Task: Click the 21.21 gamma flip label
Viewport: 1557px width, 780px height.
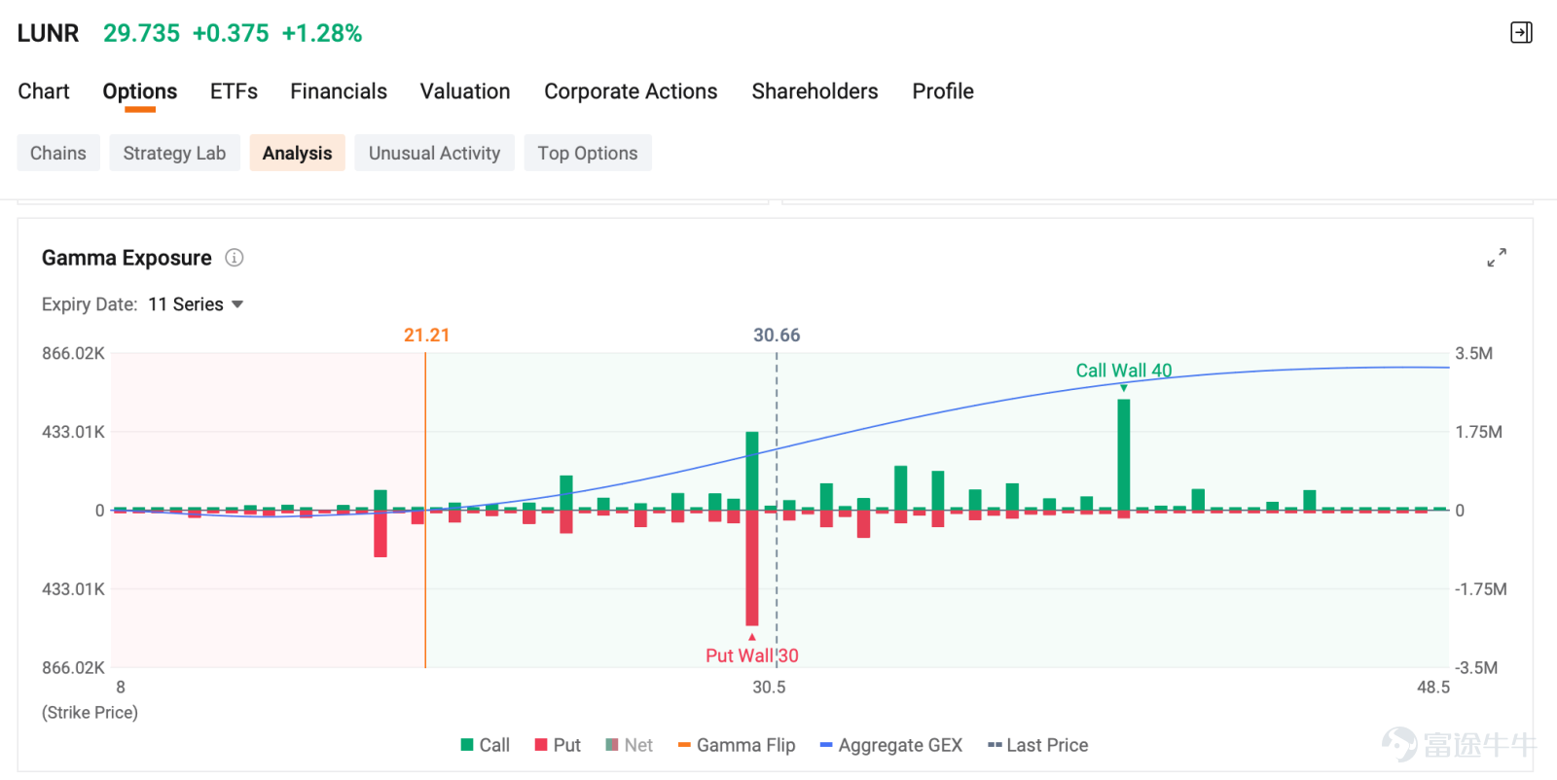Action: (x=427, y=336)
